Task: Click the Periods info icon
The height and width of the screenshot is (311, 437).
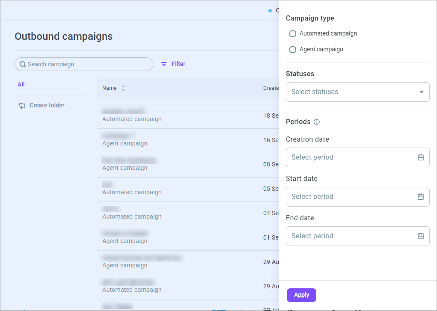Action: coord(317,122)
